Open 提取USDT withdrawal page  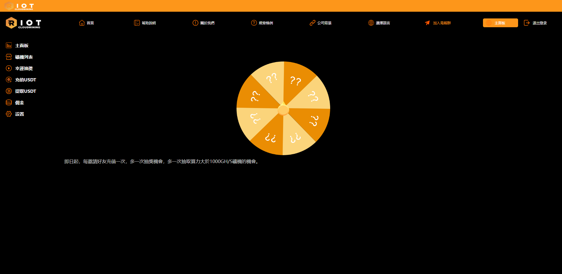coord(25,91)
